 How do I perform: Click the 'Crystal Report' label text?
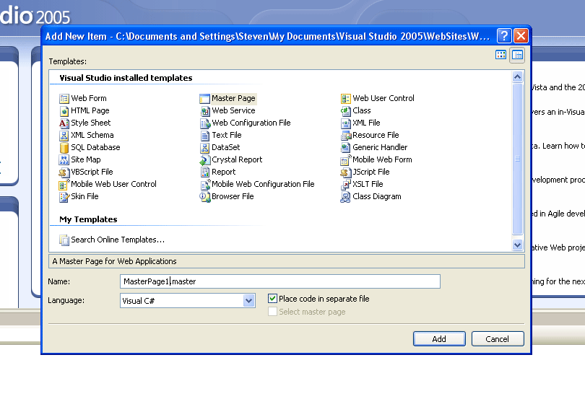click(x=237, y=159)
